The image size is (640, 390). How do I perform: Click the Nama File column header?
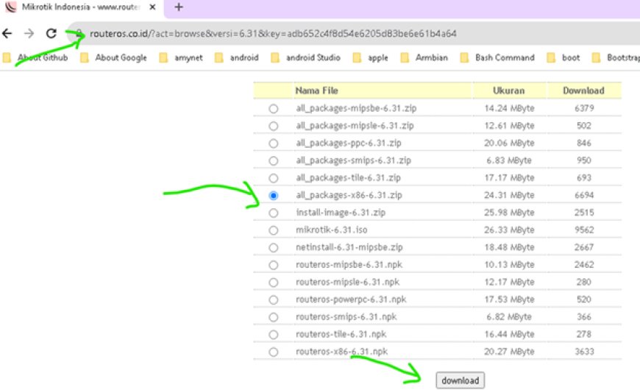(x=317, y=91)
